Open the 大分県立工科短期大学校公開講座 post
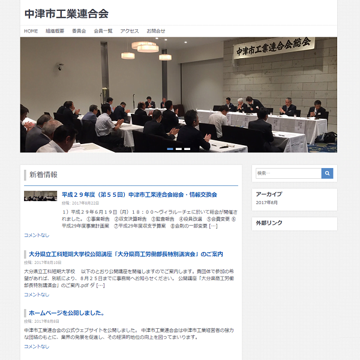 pyautogui.click(x=126, y=254)
